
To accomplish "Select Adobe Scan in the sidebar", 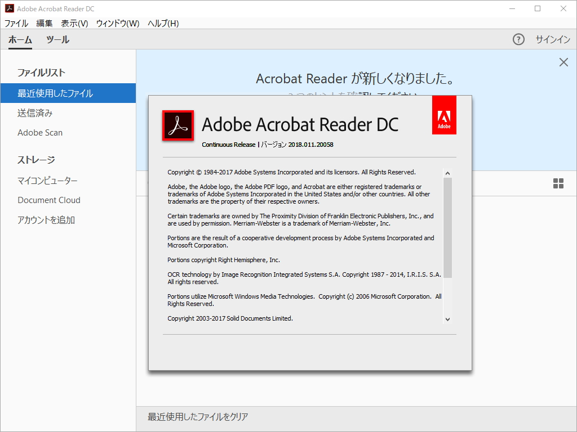I will click(x=39, y=132).
